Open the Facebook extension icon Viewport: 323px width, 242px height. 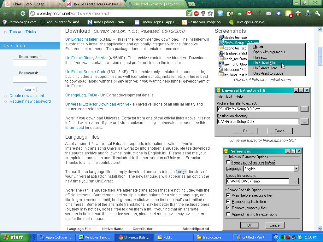click(x=260, y=14)
